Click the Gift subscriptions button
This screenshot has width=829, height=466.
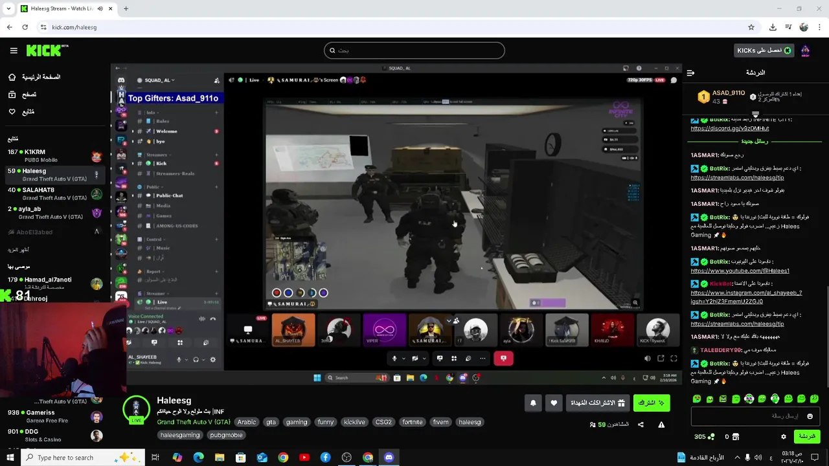597,403
